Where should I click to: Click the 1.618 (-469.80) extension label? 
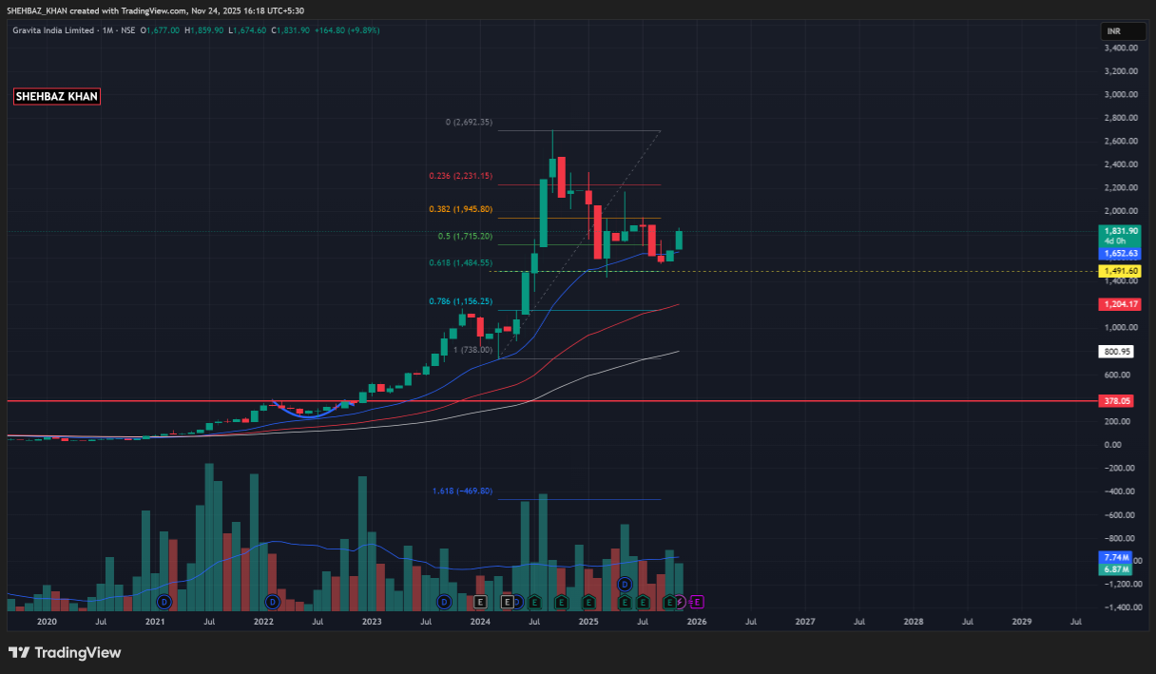coord(462,491)
